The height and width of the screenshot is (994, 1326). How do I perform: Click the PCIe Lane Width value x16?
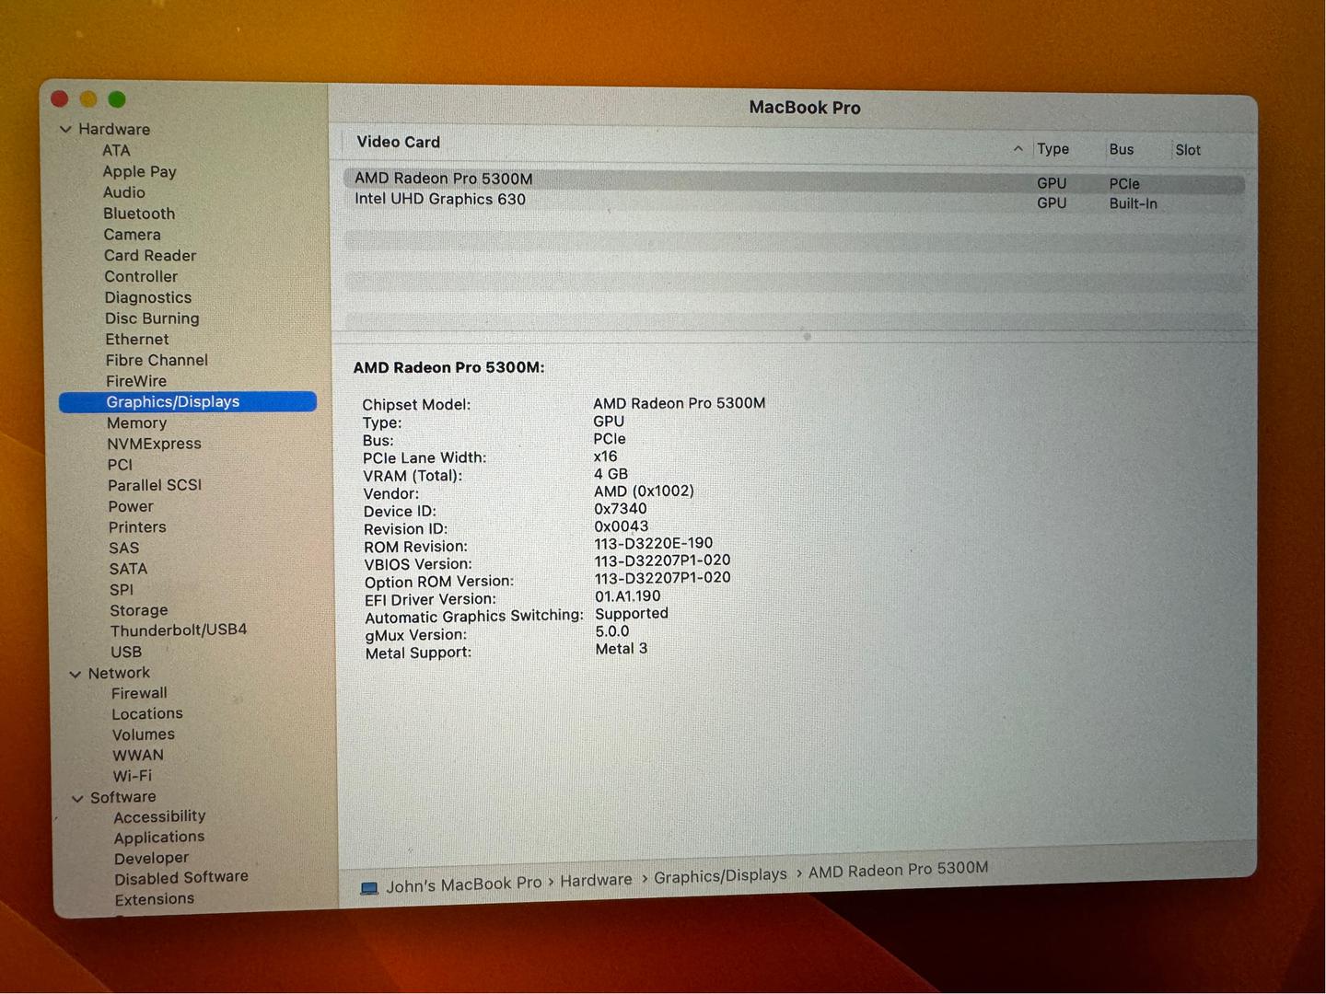[x=605, y=457]
